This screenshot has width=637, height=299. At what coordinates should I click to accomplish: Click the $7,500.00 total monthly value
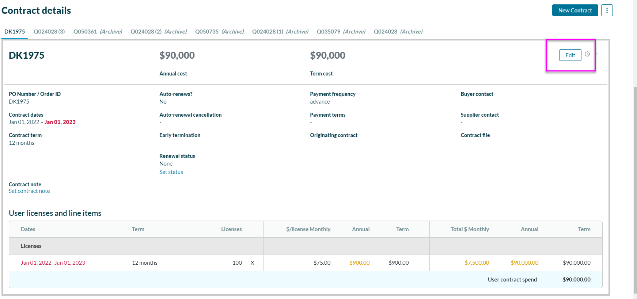pyautogui.click(x=477, y=263)
